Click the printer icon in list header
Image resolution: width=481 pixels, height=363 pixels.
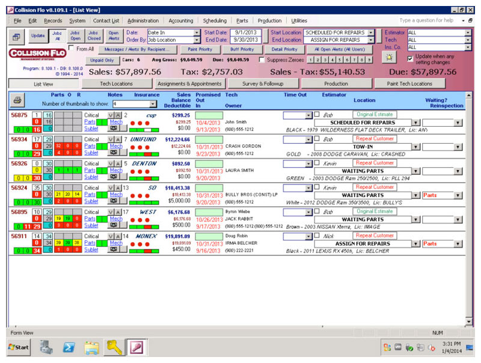(17, 100)
